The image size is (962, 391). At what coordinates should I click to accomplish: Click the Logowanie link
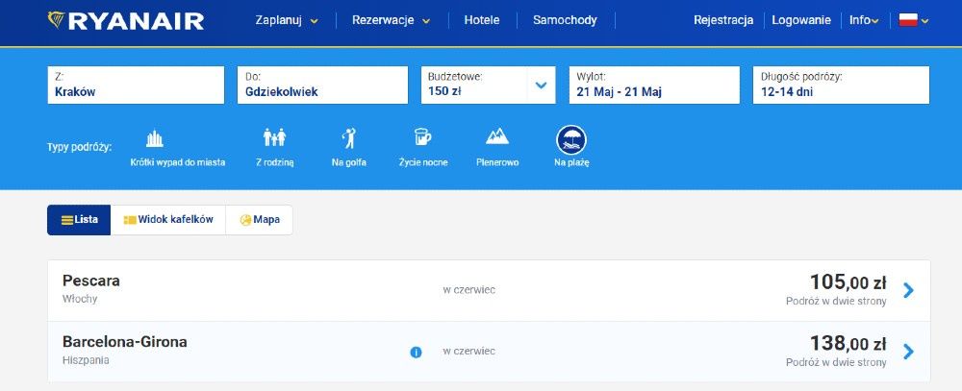click(801, 20)
